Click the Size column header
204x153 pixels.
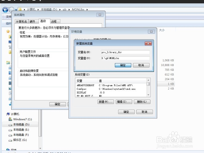tap(162, 30)
